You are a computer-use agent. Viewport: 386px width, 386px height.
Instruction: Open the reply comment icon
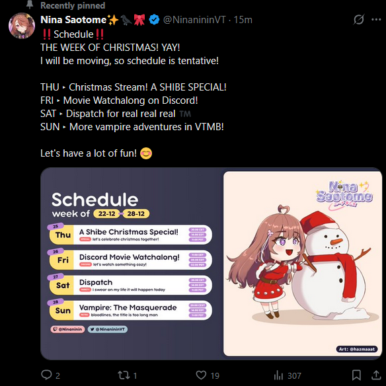(46, 375)
